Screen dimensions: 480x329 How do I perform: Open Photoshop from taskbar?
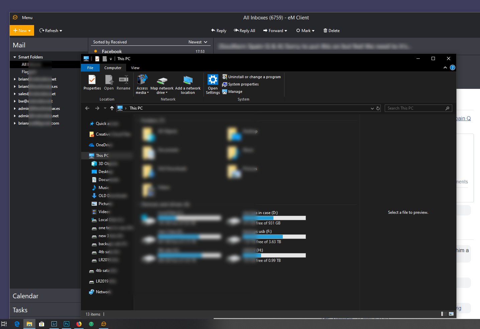coord(67,324)
